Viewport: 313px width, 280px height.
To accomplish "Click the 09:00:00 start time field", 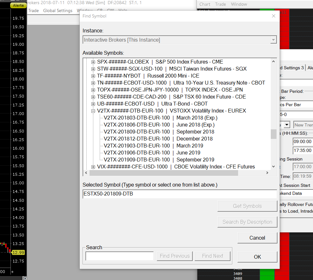I will point(303,141).
